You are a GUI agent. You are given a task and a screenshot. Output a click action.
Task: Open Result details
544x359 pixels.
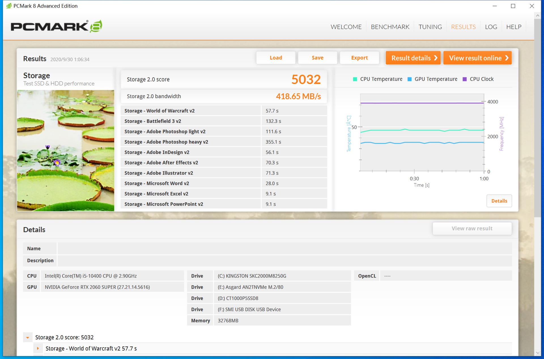coord(413,58)
